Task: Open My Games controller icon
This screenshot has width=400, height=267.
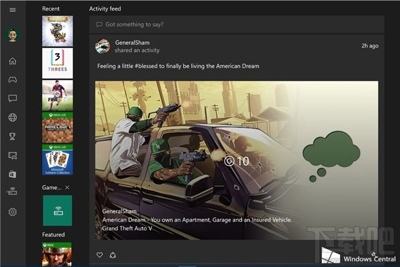Action: tap(12, 80)
